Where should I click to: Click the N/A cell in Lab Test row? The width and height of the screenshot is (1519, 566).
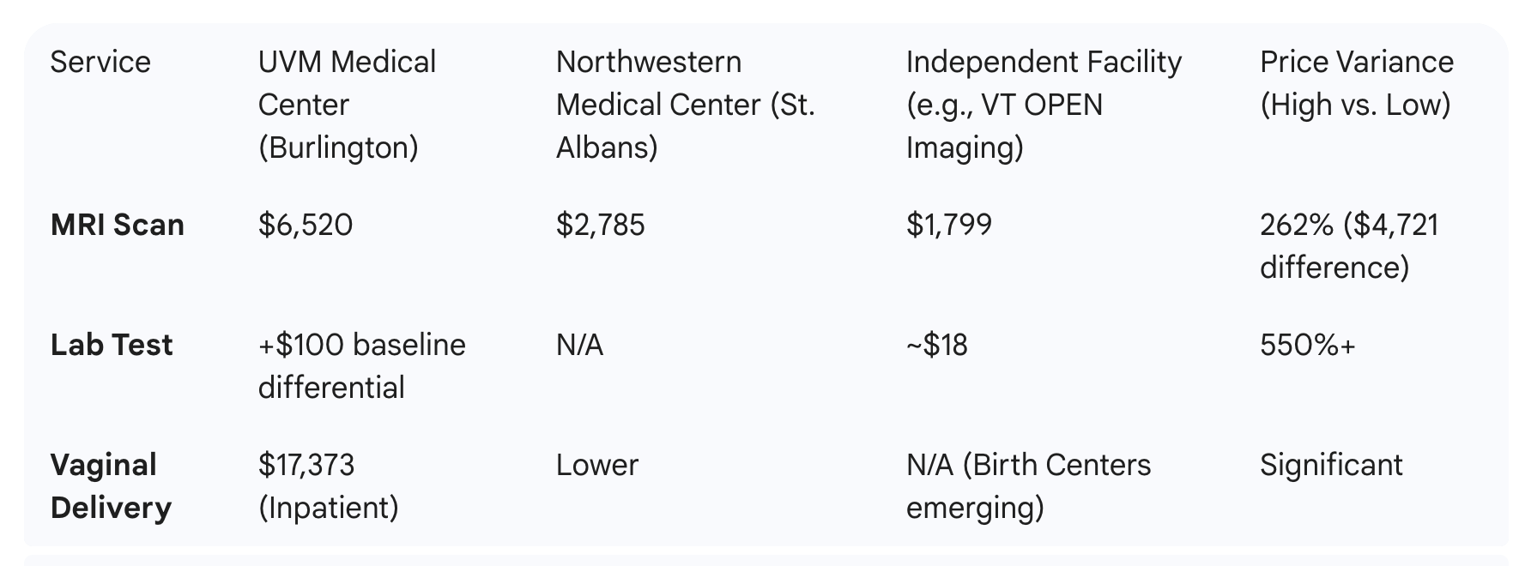pyautogui.click(x=579, y=345)
